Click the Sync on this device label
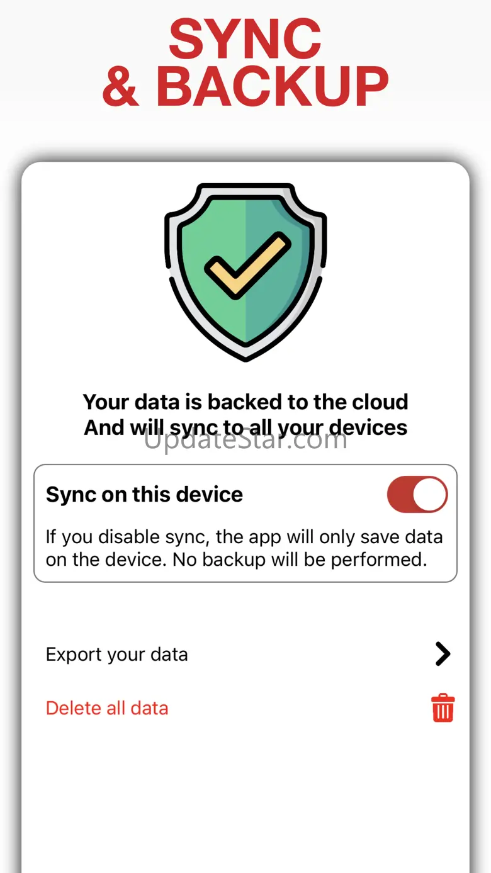The width and height of the screenshot is (491, 873). (x=144, y=495)
